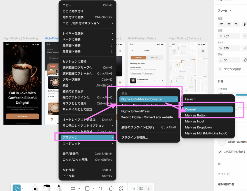This screenshot has height=191, width=247.
Task: Click back arrow in Order frame
Action: click(x=132, y=51)
